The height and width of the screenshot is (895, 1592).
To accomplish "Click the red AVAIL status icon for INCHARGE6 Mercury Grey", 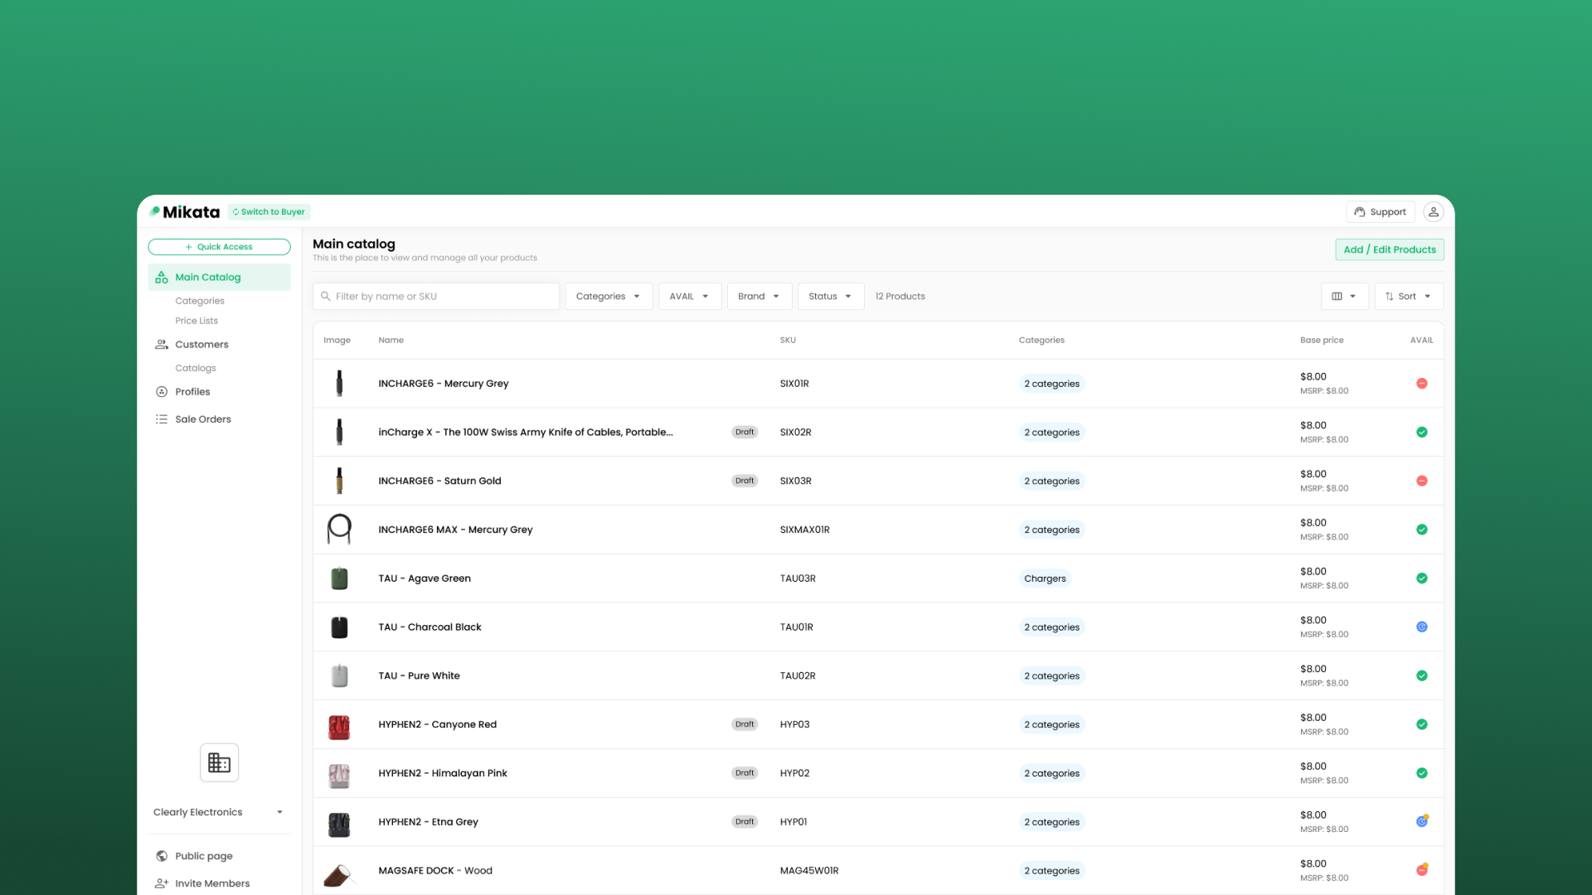I will tap(1422, 384).
